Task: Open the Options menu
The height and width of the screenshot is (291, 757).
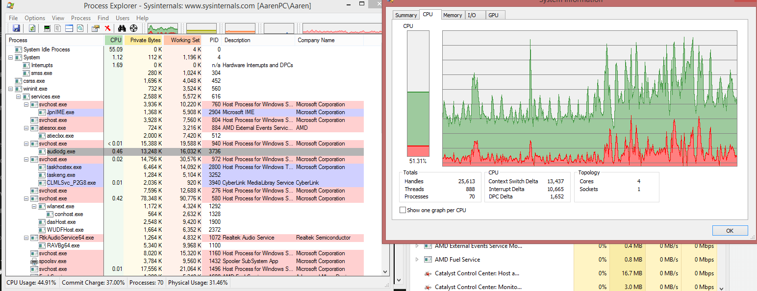Action: (34, 18)
